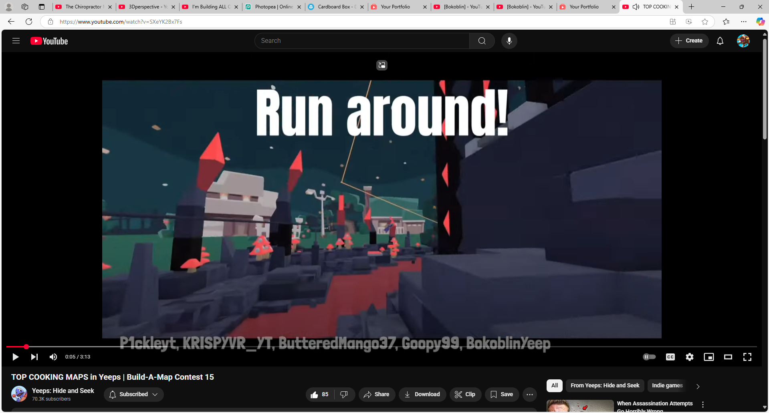Expand the Subscribed notification dropdown

pyautogui.click(x=134, y=395)
